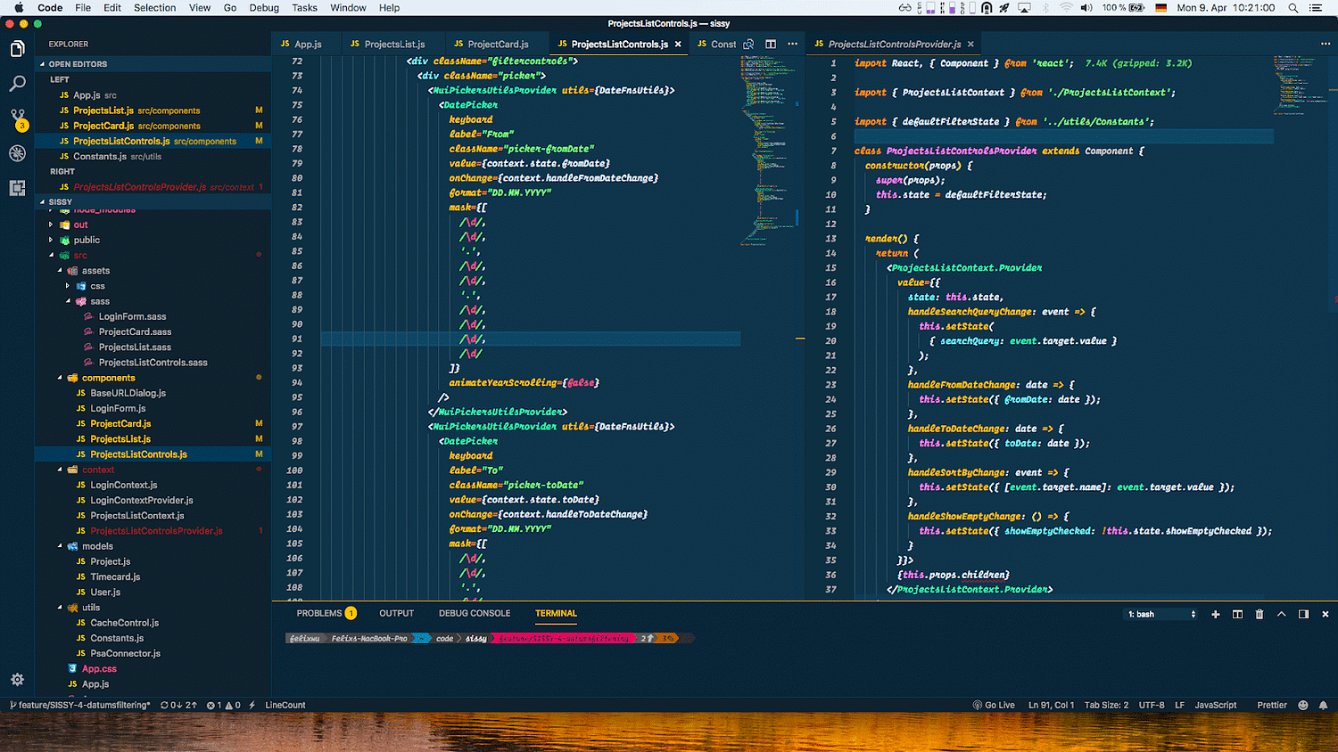The image size is (1338, 752).
Task: Split the editor right
Action: click(771, 44)
